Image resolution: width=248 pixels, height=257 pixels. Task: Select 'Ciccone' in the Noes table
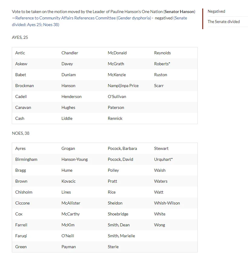click(23, 203)
